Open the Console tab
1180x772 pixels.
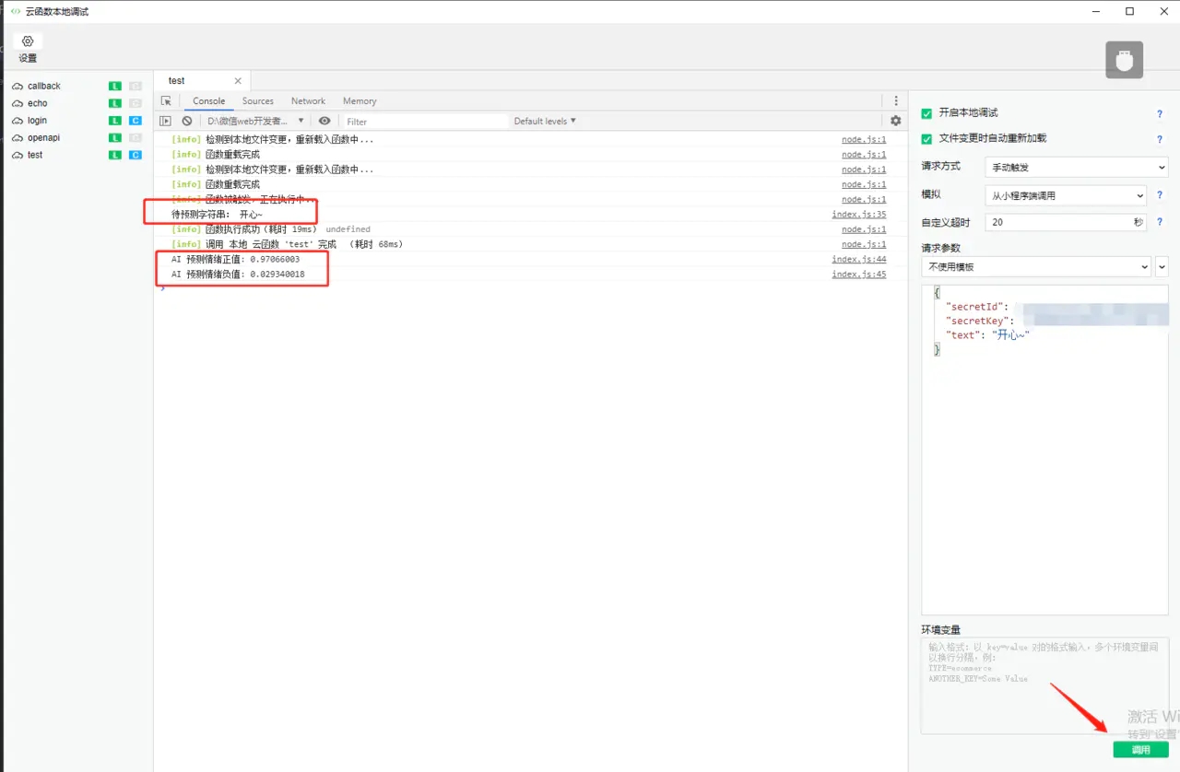[208, 101]
